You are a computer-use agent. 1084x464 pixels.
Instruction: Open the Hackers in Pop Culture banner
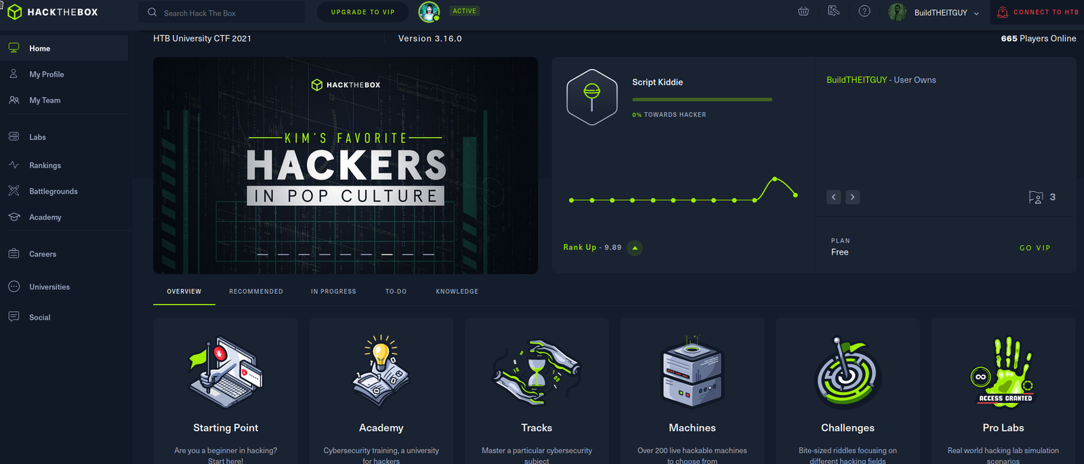coord(346,165)
